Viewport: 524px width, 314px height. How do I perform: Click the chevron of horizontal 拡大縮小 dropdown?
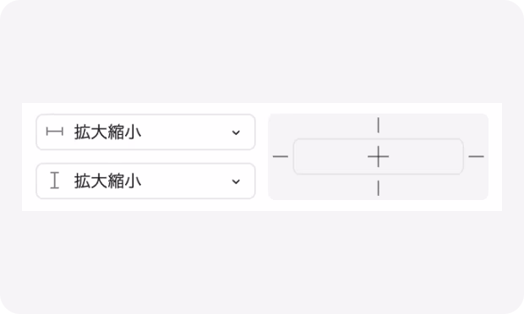(236, 133)
